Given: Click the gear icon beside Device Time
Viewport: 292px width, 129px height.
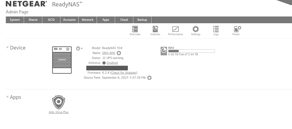Looking at the screenshot, I should pos(149,78).
